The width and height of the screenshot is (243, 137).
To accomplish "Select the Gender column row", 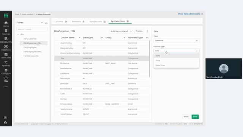I will [101, 99].
